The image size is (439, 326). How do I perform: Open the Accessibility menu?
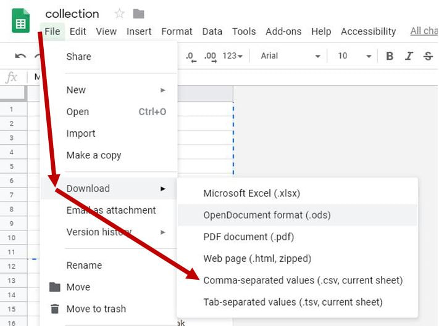click(x=369, y=31)
